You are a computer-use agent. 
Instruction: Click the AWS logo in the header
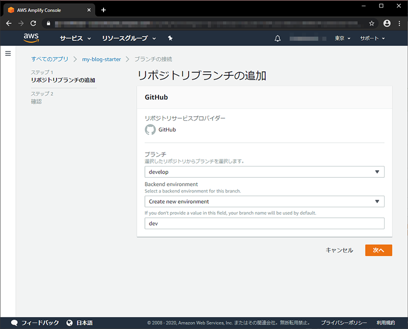click(x=31, y=38)
